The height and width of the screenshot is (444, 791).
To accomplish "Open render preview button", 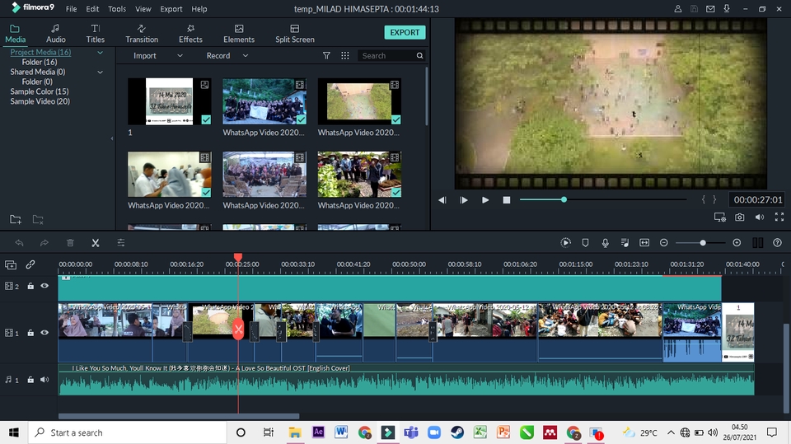I will [x=565, y=243].
